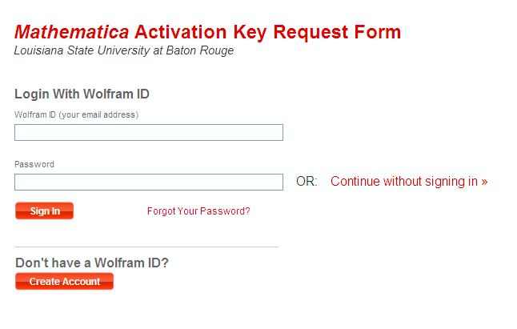Click the OR: text beside password field

(307, 182)
